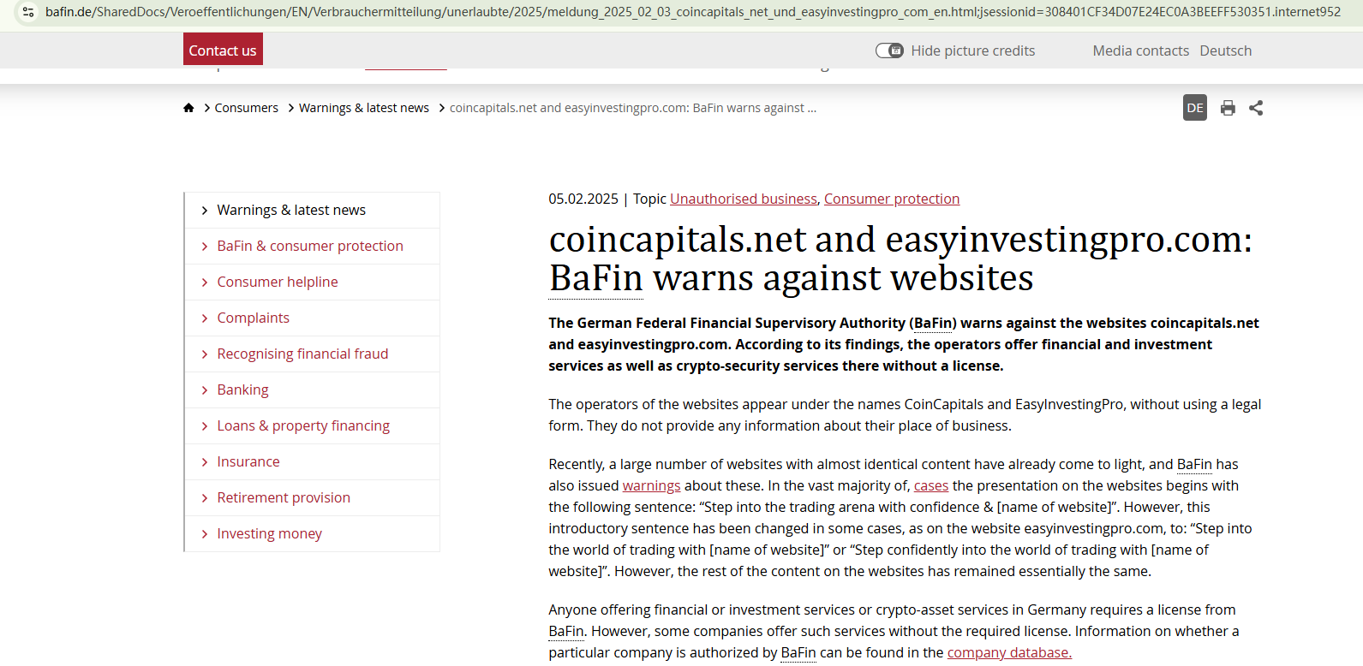Expand chevron beside Loans & property financing
The image size is (1363, 666).
click(204, 426)
